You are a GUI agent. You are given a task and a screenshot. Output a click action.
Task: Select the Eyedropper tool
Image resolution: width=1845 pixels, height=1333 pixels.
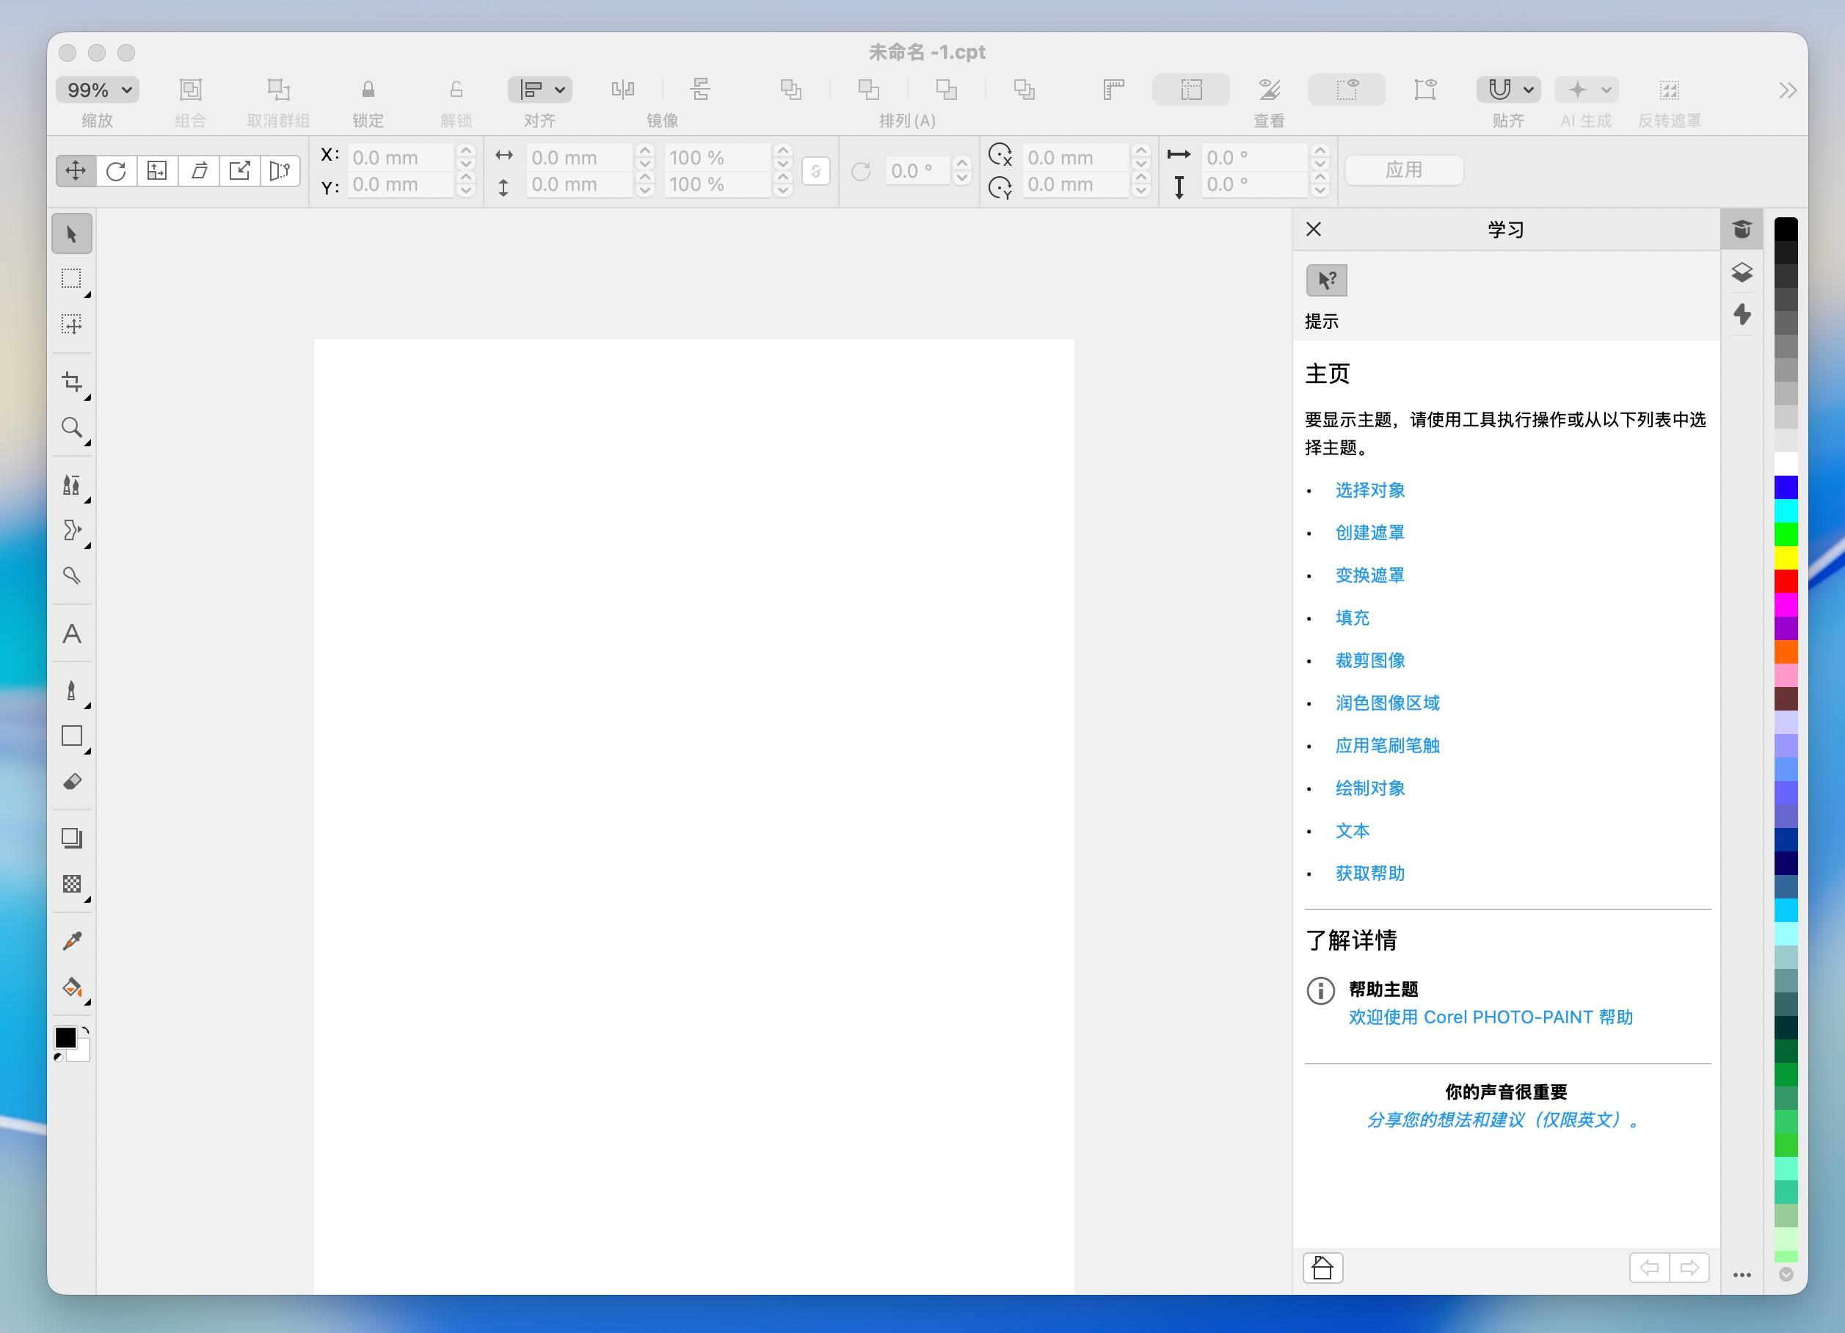pos(72,942)
